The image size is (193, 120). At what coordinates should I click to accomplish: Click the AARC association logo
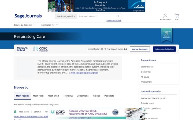40,49
